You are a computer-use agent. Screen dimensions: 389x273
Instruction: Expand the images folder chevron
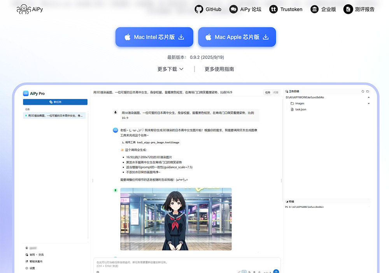[x=368, y=104]
